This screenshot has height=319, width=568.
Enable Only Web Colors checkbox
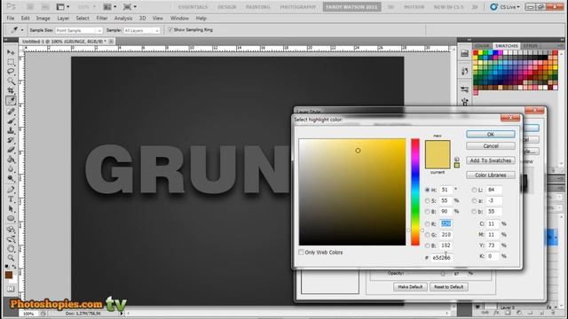click(301, 252)
